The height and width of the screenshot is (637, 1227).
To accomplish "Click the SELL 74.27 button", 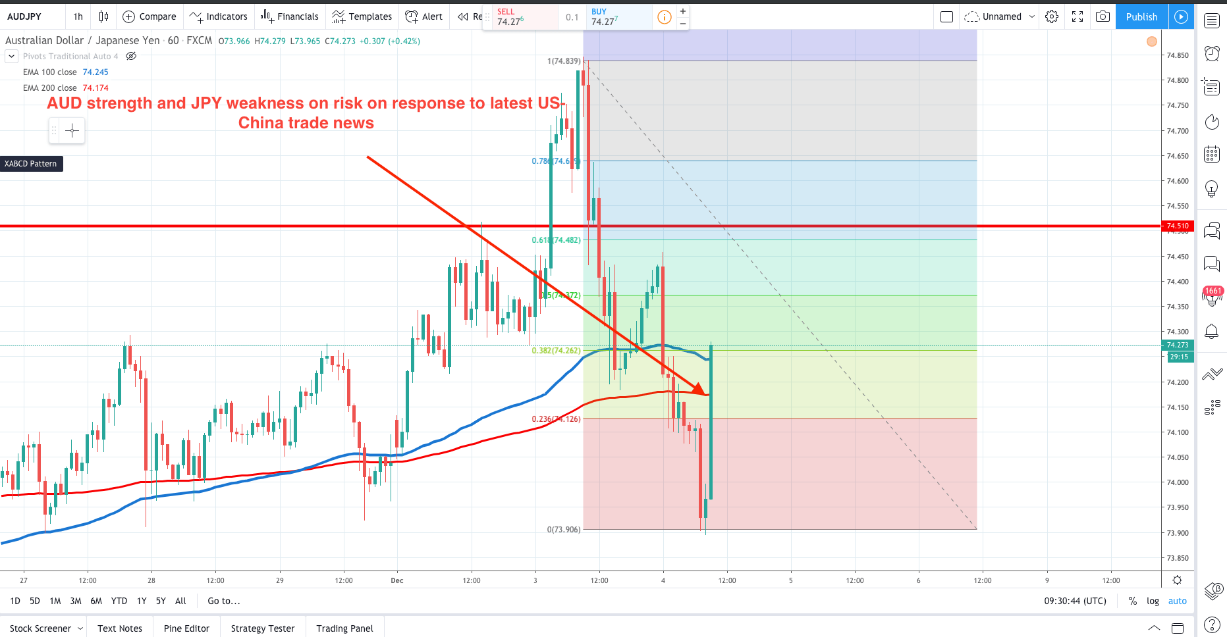I will click(525, 17).
